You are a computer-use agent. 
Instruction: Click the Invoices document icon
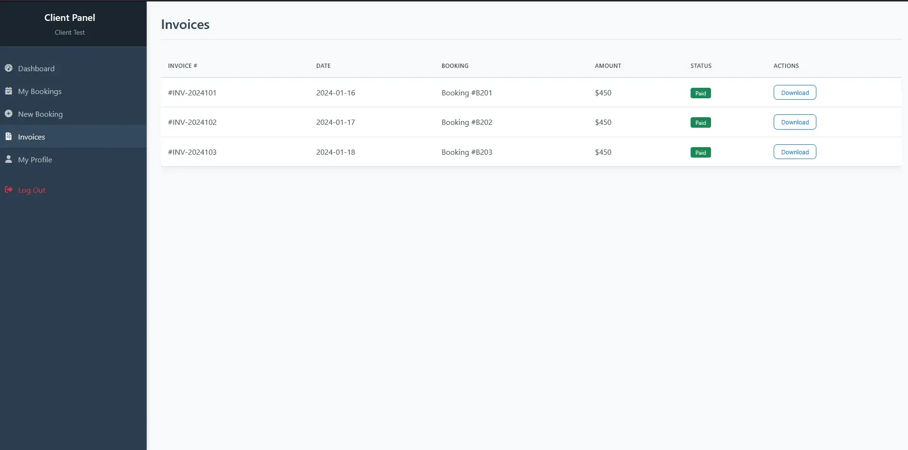point(9,136)
